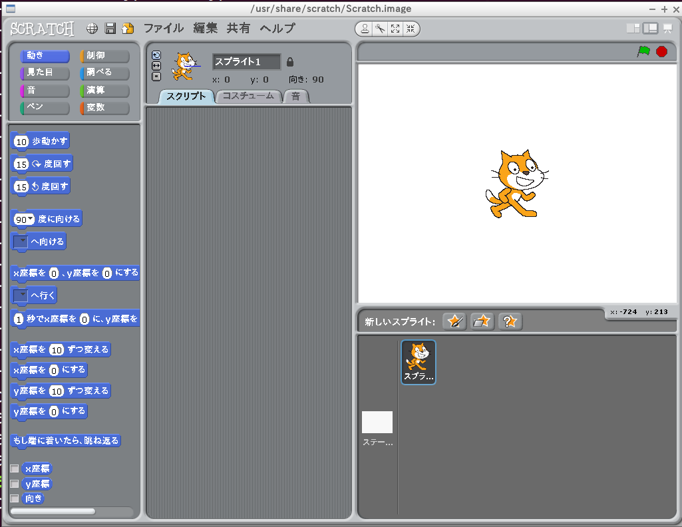Select the stage thumbnail ステー...
This screenshot has width=682, height=527.
377,429
